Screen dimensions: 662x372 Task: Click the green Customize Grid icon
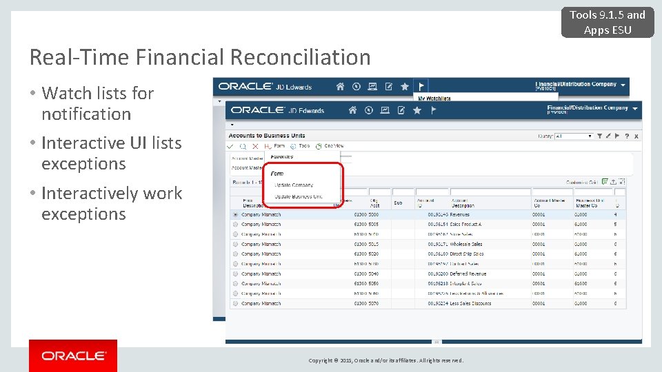coord(605,182)
